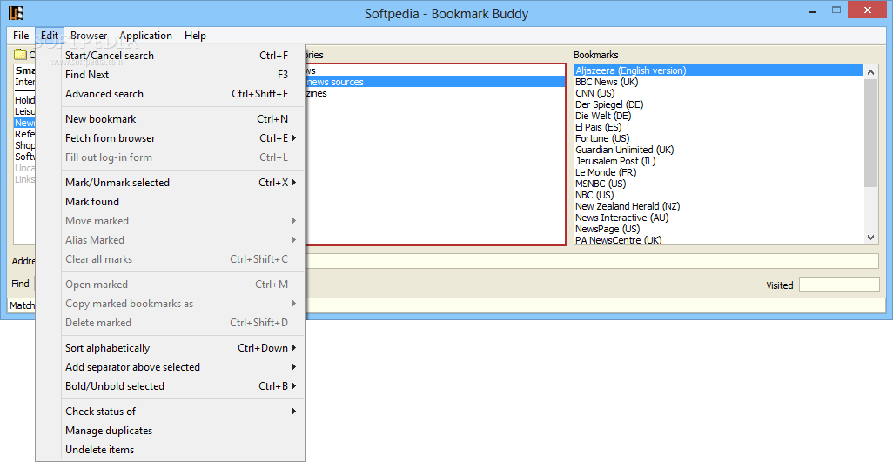Select BBC News (UK) bookmark
The height and width of the screenshot is (462, 893).
[719, 82]
